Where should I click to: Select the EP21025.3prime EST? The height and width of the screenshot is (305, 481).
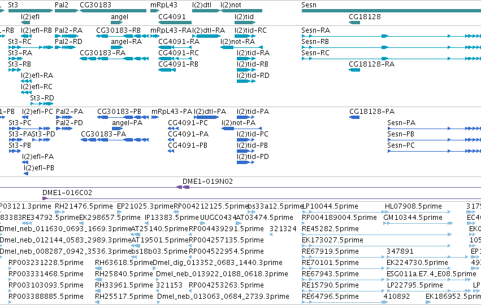[119, 211]
